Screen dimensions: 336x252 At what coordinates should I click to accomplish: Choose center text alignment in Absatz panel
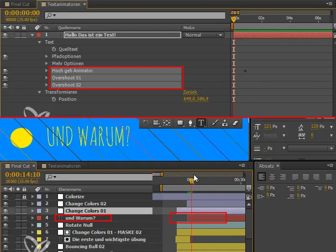click(272, 176)
